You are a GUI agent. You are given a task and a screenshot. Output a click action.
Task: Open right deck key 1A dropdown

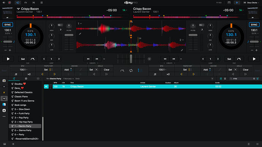point(241,10)
